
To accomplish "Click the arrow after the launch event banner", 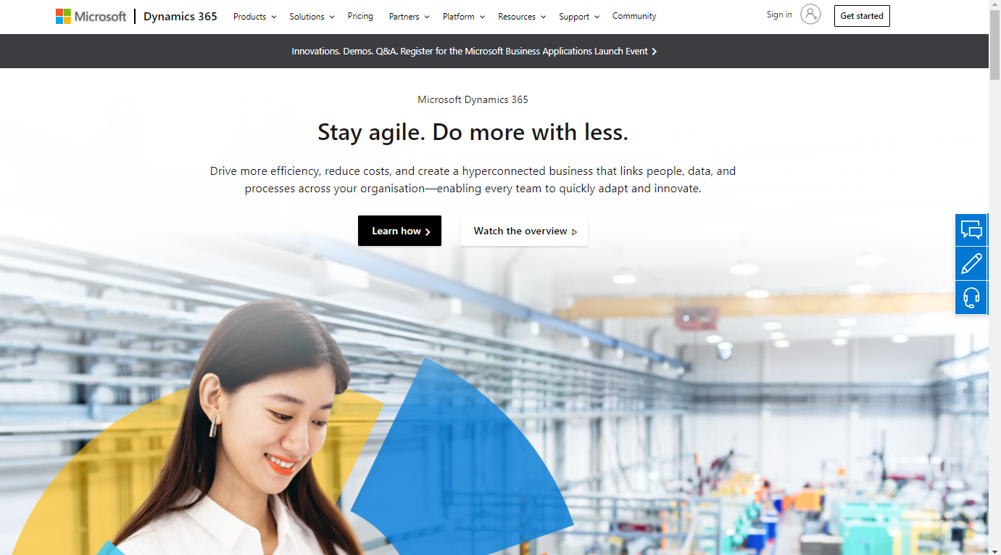I will 654,52.
